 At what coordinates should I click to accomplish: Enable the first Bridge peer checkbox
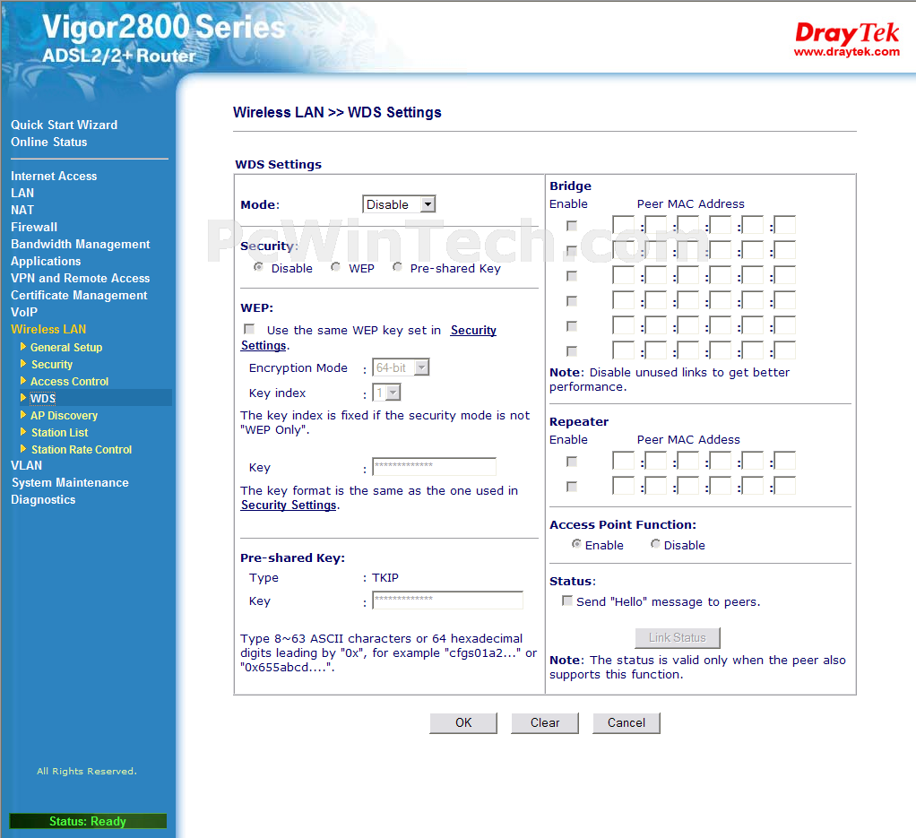click(x=572, y=226)
